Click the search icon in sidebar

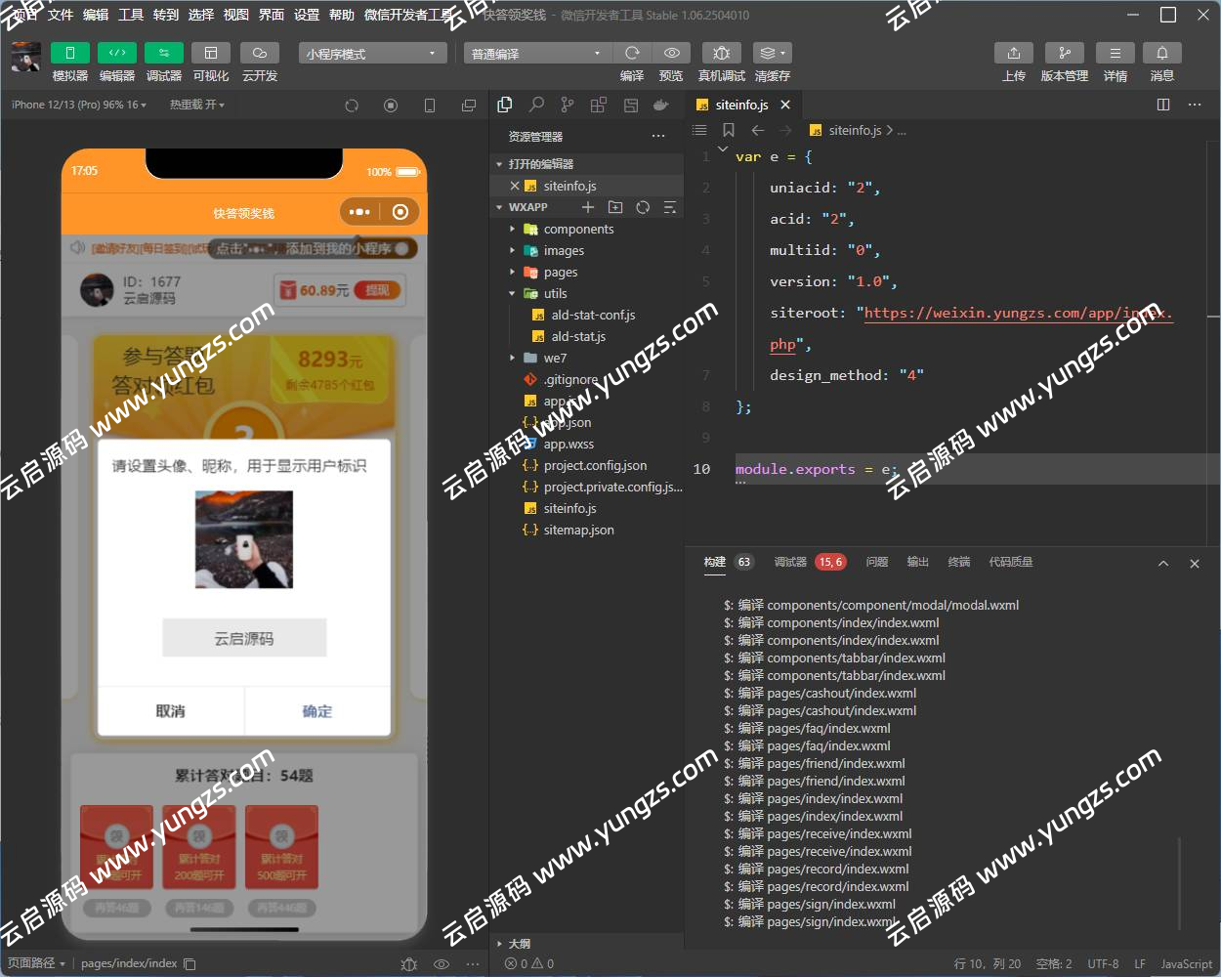coord(536,105)
